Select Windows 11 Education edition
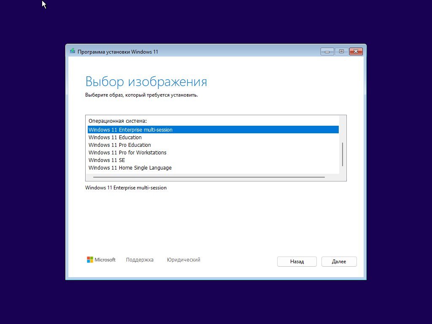This screenshot has height=324, width=432. [213, 137]
